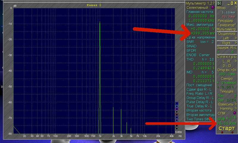This screenshot has height=143, width=238.
Task: Select the Спектры section
Action: coord(227,57)
